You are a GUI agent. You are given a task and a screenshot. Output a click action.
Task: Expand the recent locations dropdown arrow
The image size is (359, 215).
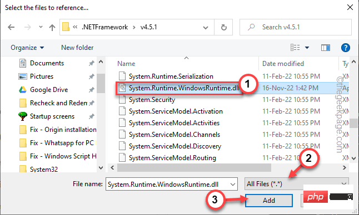[x=41, y=27]
